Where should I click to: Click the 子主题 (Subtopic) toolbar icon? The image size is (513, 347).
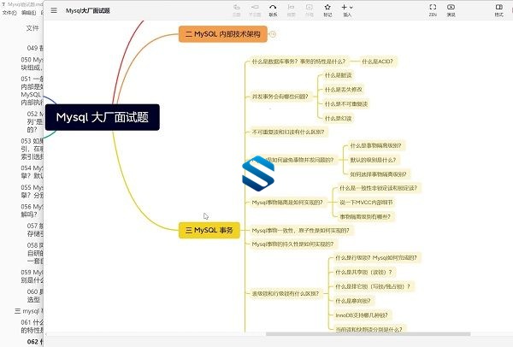255,10
